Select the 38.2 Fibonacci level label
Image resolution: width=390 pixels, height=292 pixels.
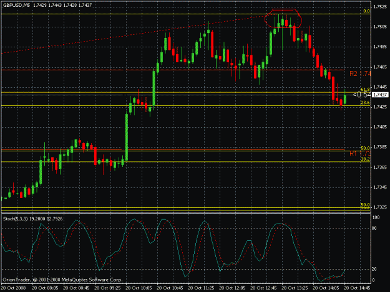(365, 159)
